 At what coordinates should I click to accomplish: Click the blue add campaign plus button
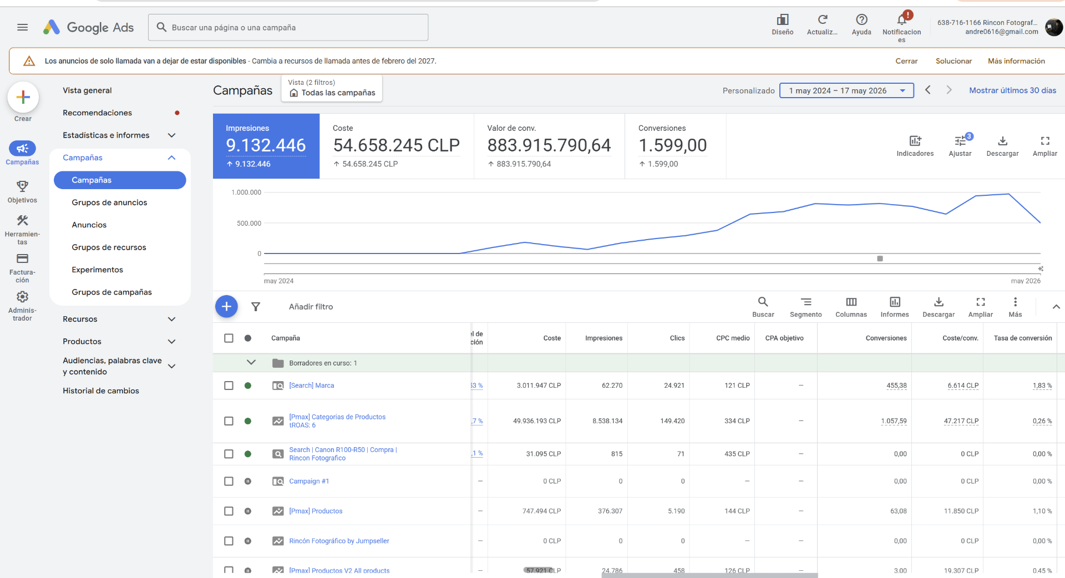(x=226, y=306)
